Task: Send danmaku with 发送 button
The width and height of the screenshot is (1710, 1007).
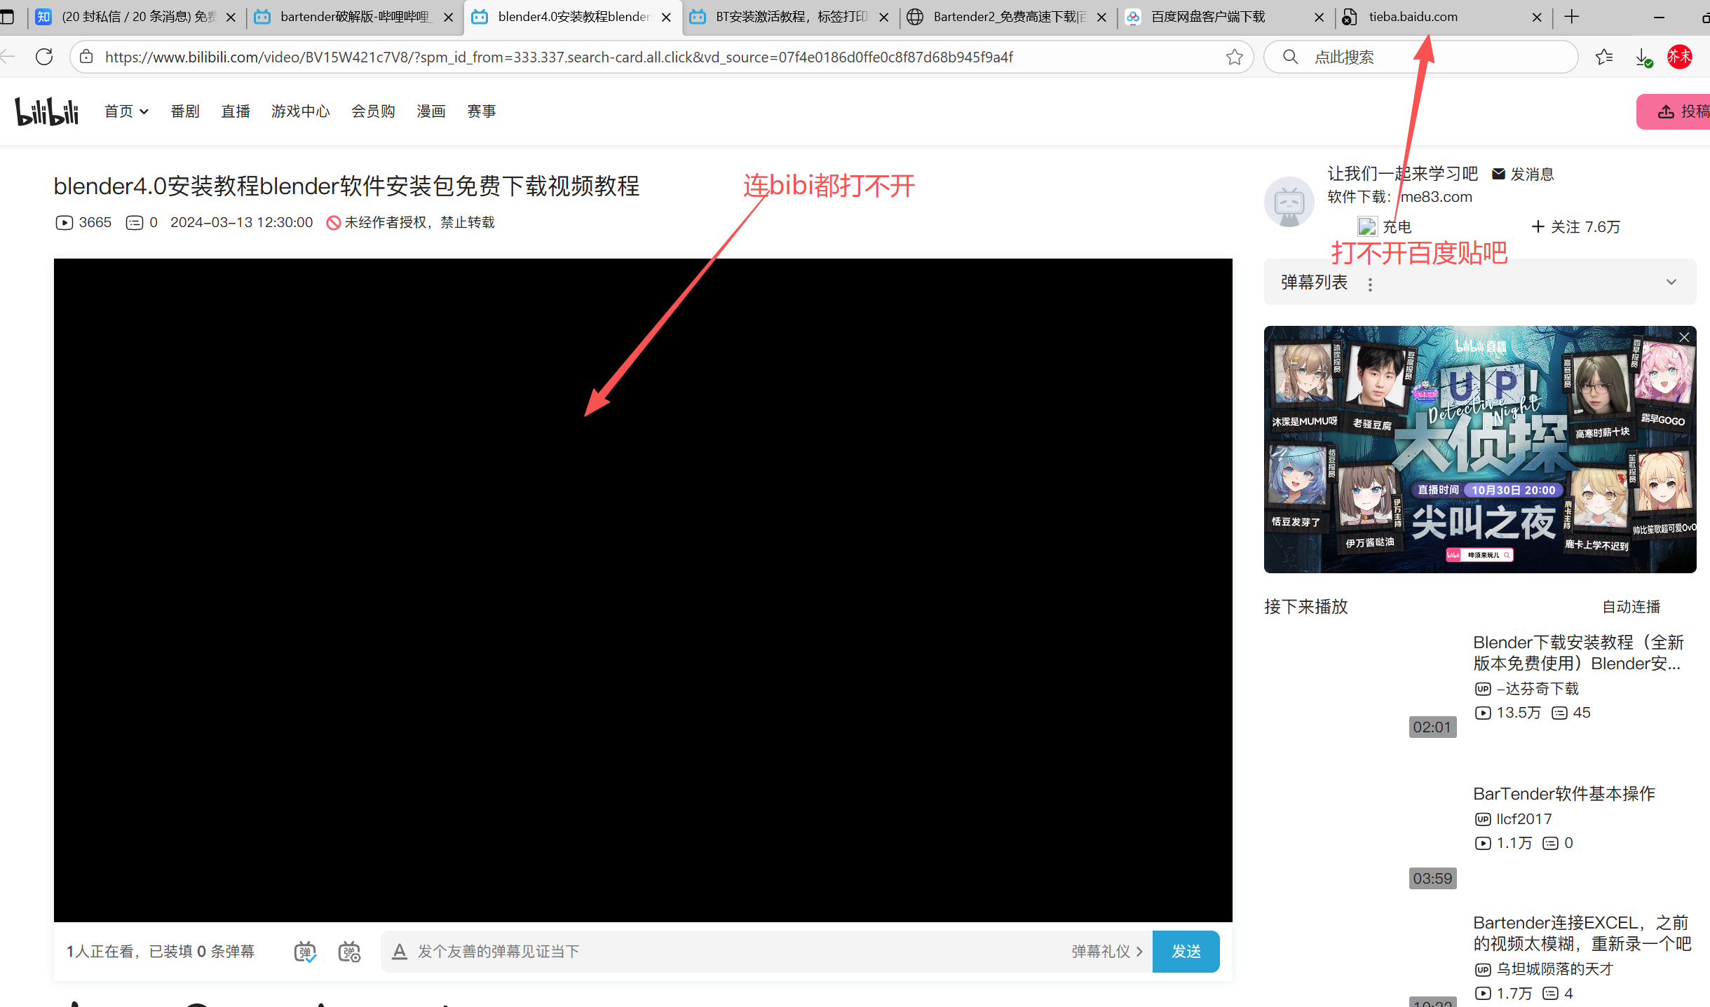Action: (1186, 952)
